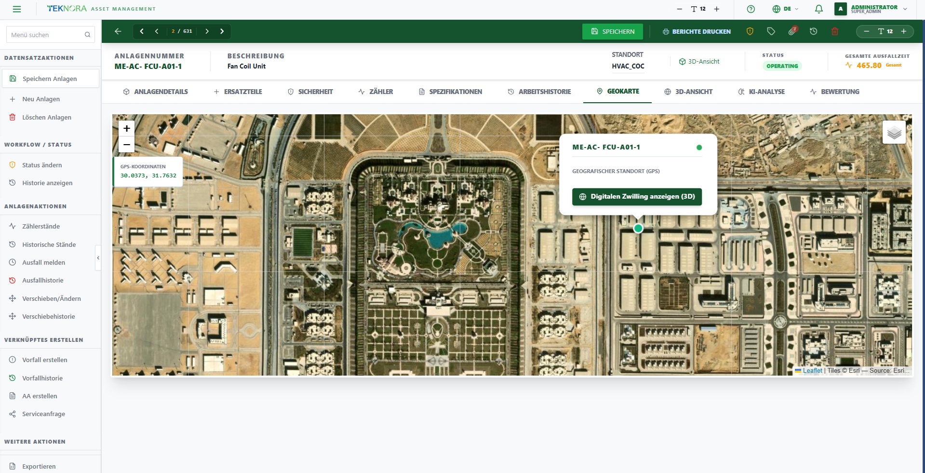The image size is (925, 473).
Task: Jump to last record
Action: 222,31
